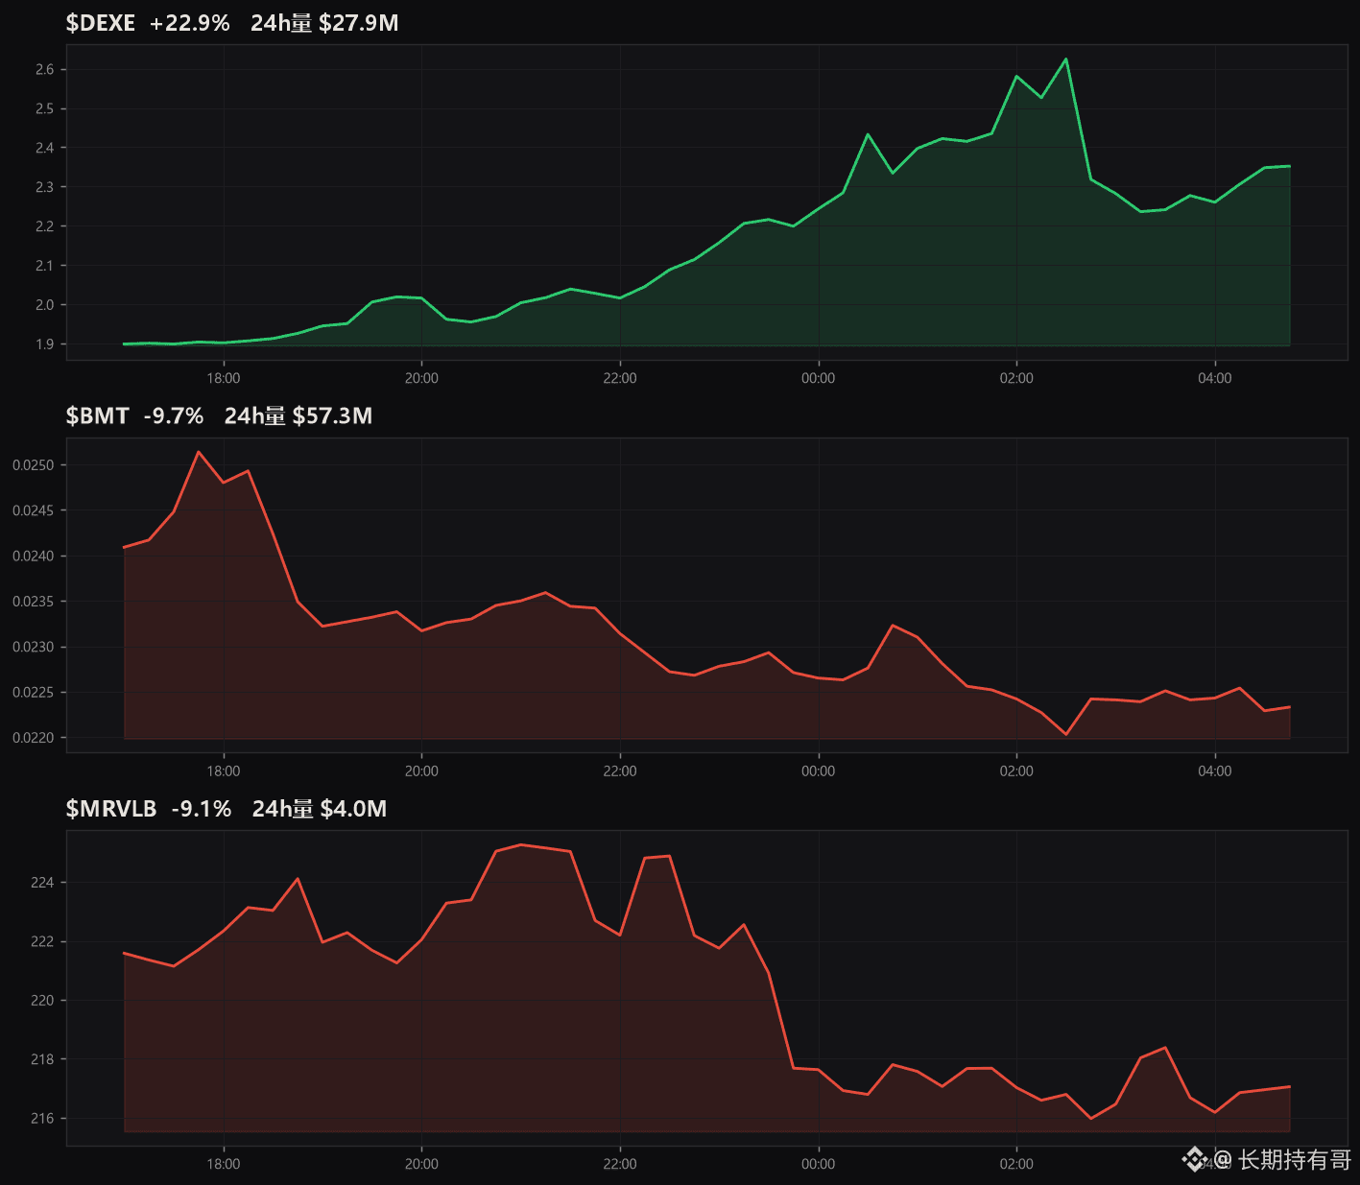The width and height of the screenshot is (1360, 1185).
Task: Click the 22:00 time label under DEXE chart
Action: click(620, 378)
